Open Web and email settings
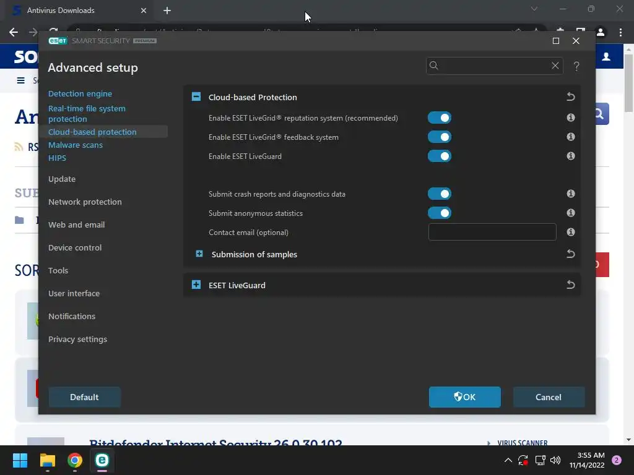 point(76,225)
